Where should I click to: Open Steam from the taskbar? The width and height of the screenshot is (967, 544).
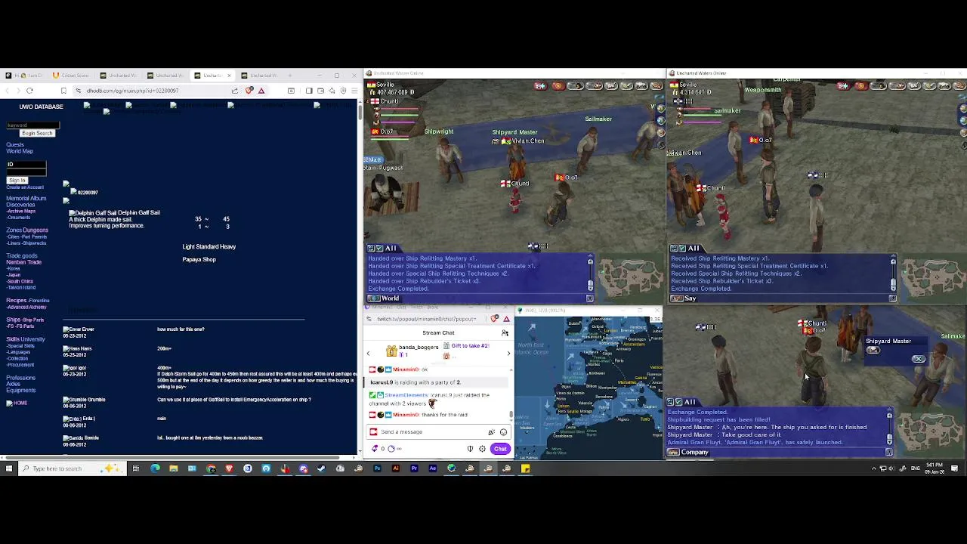click(x=321, y=468)
